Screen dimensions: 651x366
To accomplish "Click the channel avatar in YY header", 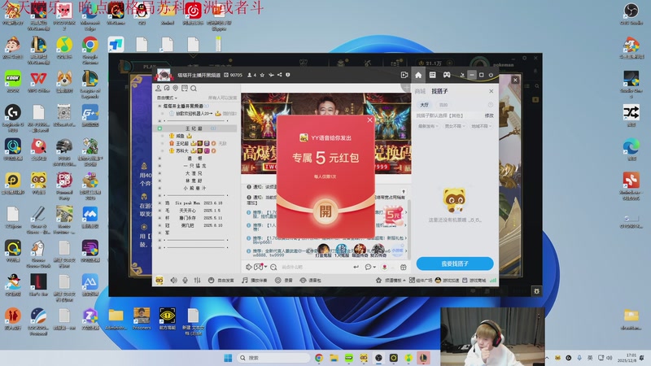I will tap(164, 75).
